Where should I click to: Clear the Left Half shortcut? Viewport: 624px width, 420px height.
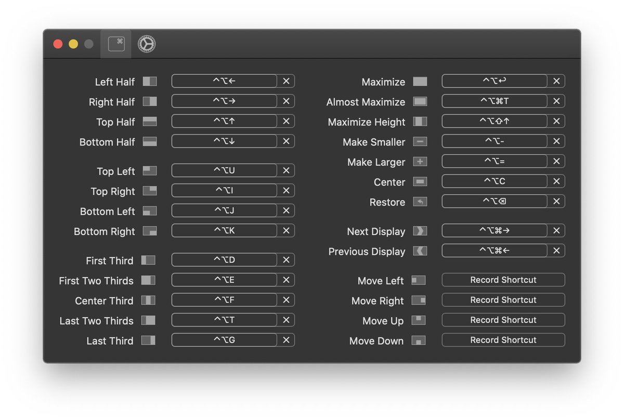coord(286,81)
